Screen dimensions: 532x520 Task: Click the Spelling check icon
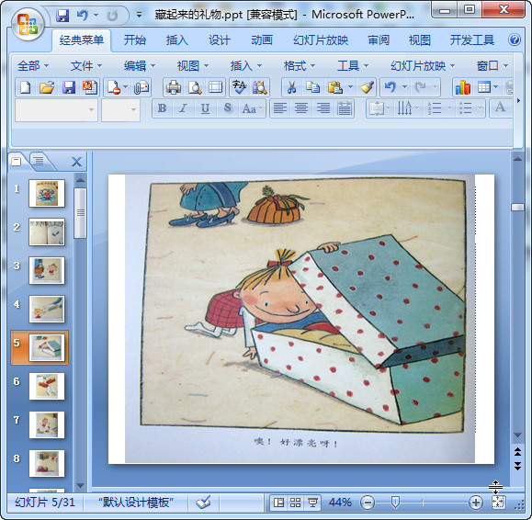240,87
